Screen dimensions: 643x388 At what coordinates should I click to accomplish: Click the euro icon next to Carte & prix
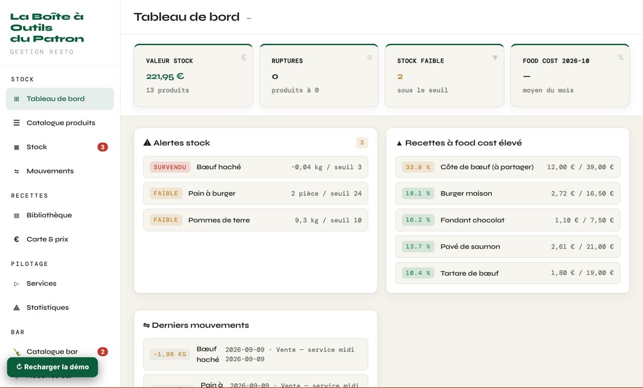pos(17,239)
